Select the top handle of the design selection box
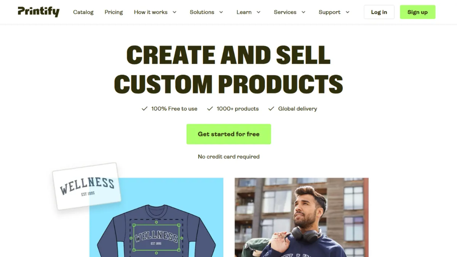Screen dimensions: 457x257 157,222
